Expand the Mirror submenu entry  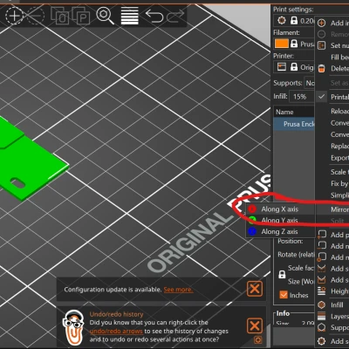(x=332, y=209)
